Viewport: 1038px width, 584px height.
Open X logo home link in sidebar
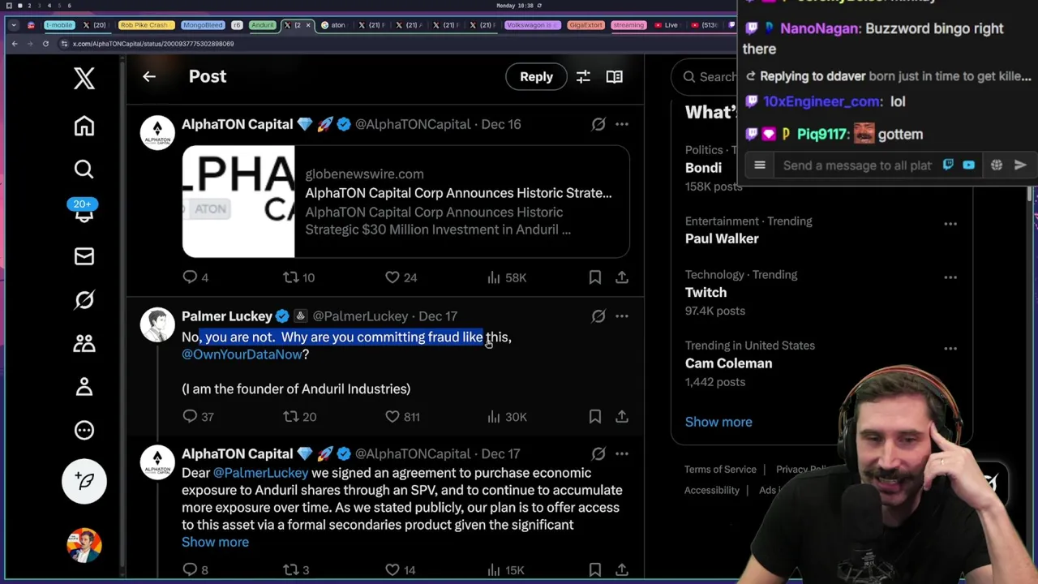(84, 79)
